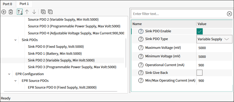Edit Min/Max Operating Current value 900
Screen dimensions: 234x102
tap(201, 81)
